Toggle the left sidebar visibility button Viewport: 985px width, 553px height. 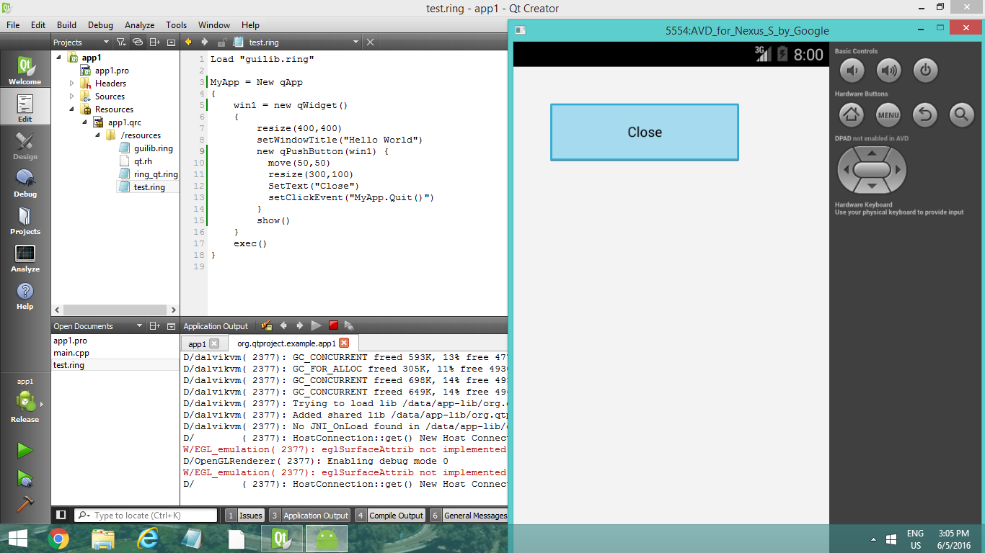click(61, 515)
